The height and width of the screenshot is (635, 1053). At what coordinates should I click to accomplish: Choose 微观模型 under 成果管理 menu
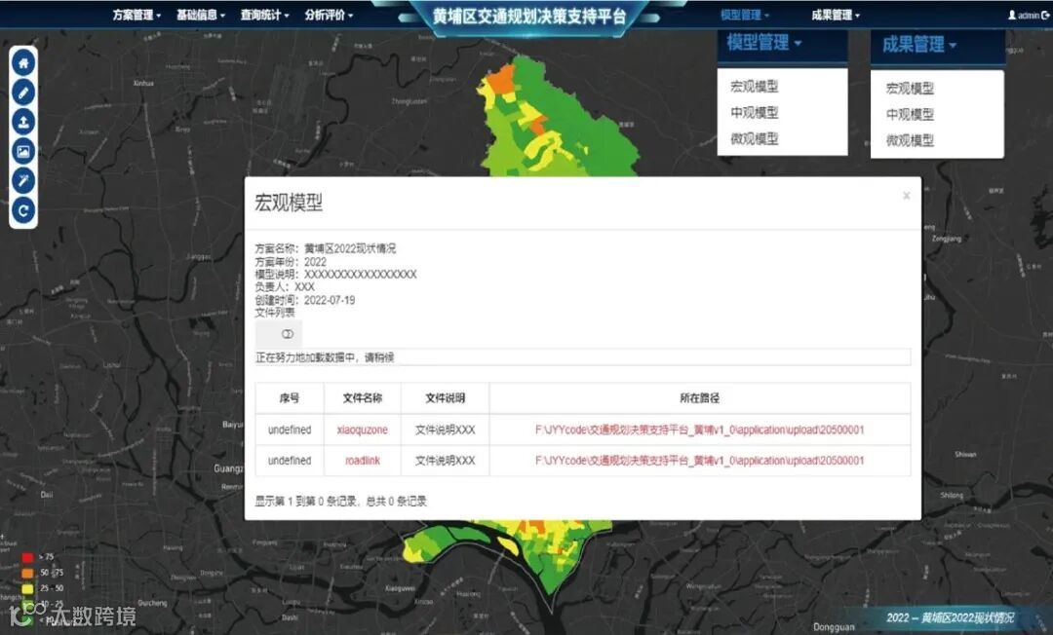pos(910,141)
